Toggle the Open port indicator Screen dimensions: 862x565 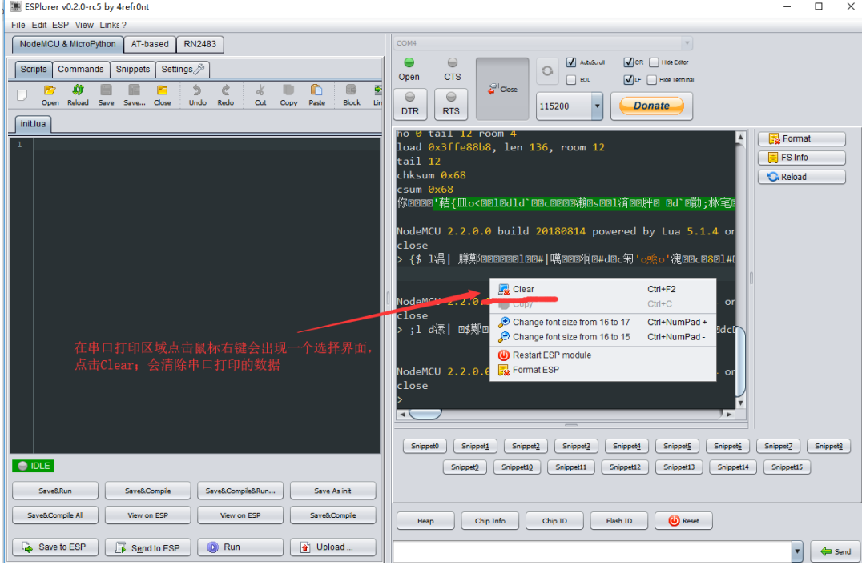coord(409,69)
